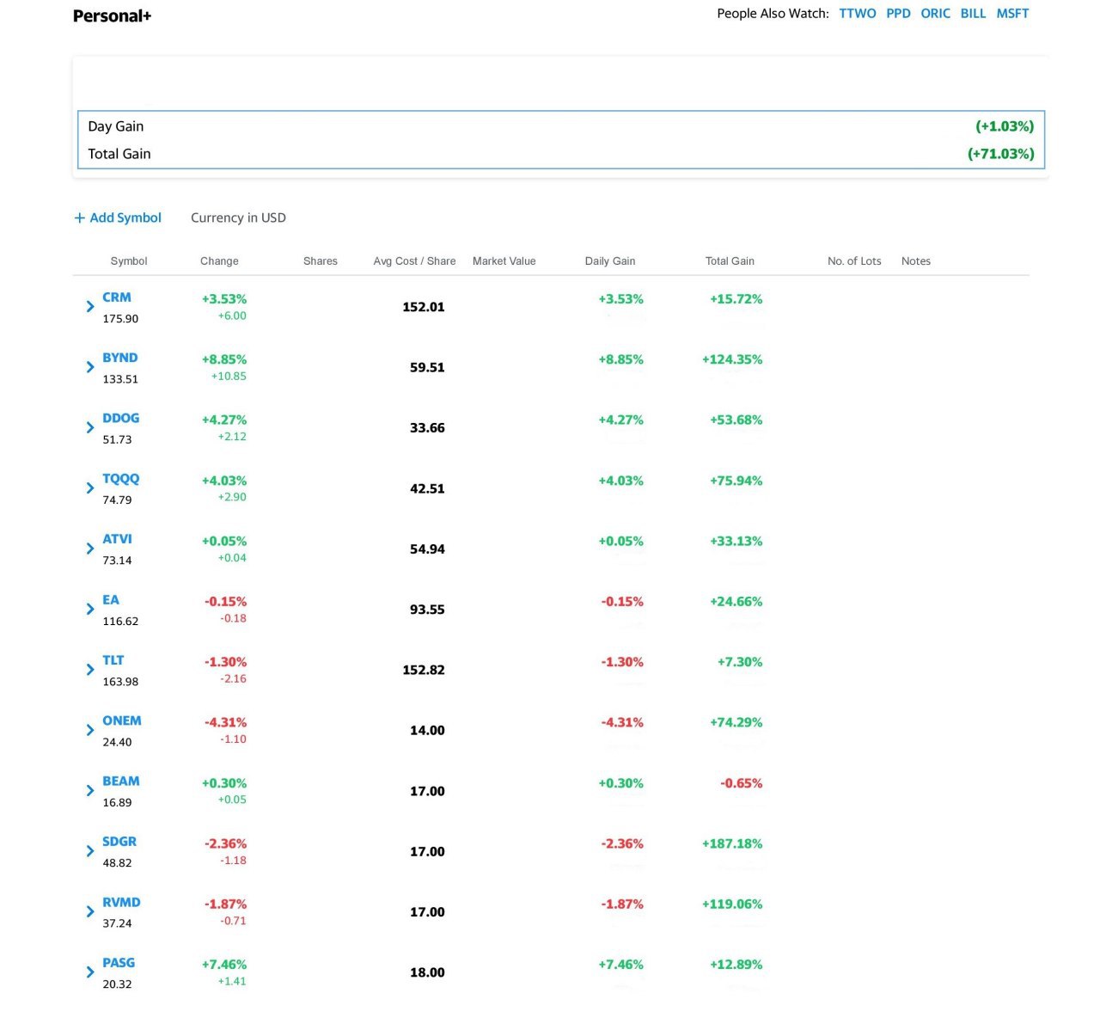Open the PASG ticker link
Viewport: 1100px width, 1036px height.
coord(119,962)
